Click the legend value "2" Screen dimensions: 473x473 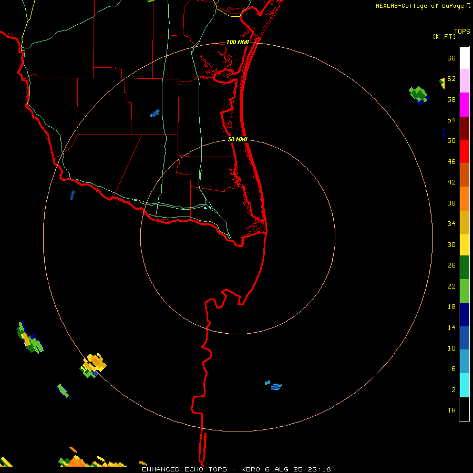tap(454, 390)
